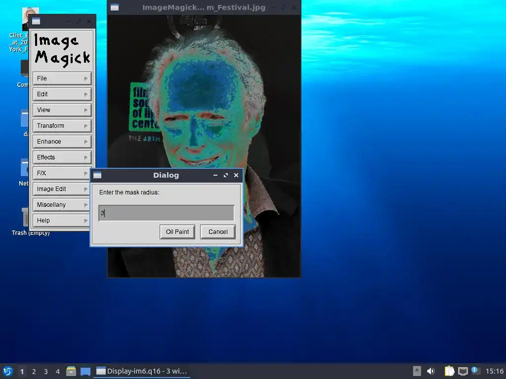The width and height of the screenshot is (506, 379).
Task: Open the F/X menu
Action: [61, 173]
